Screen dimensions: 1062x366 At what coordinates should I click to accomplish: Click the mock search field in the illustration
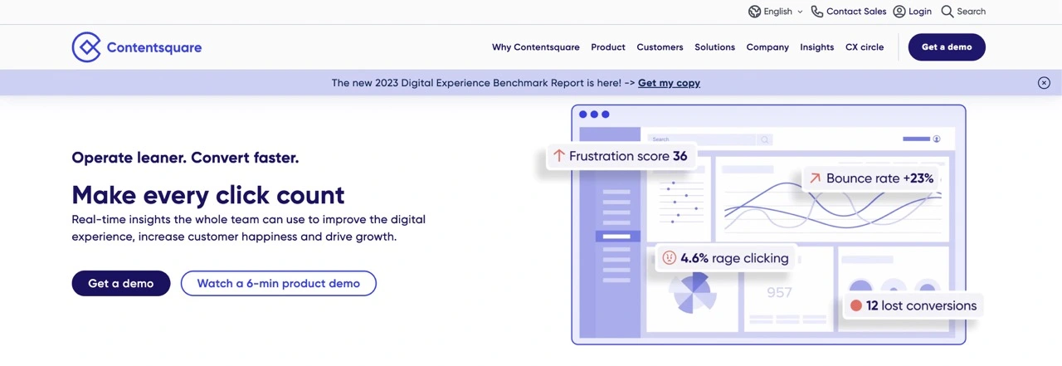coord(710,139)
